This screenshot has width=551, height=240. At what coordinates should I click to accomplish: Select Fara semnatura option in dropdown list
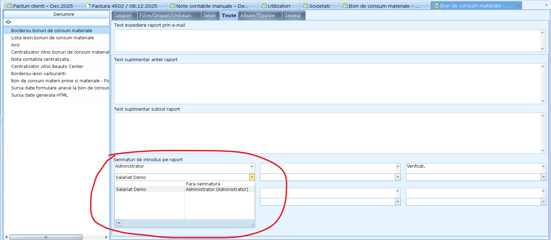point(203,184)
